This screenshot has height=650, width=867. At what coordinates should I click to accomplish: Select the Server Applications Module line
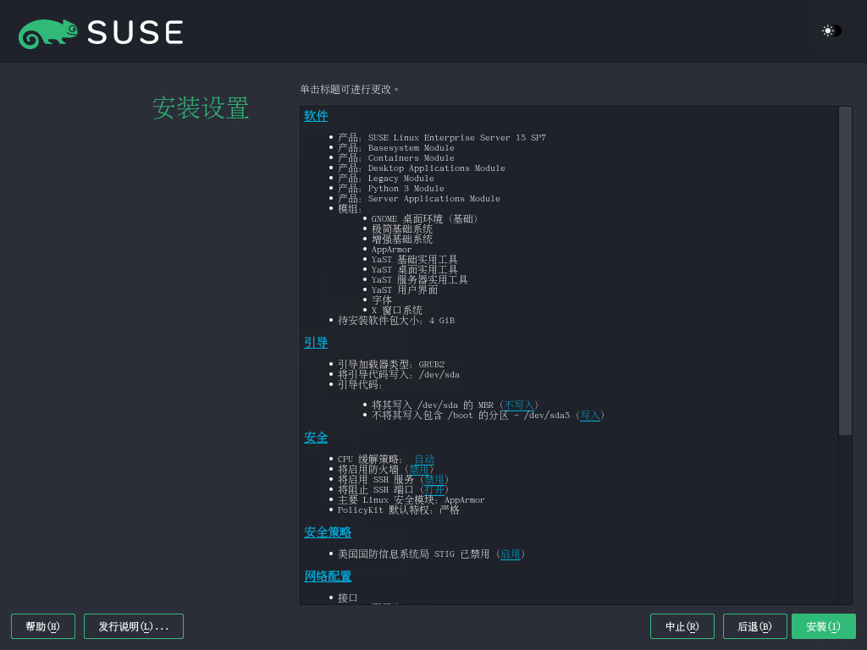(419, 198)
